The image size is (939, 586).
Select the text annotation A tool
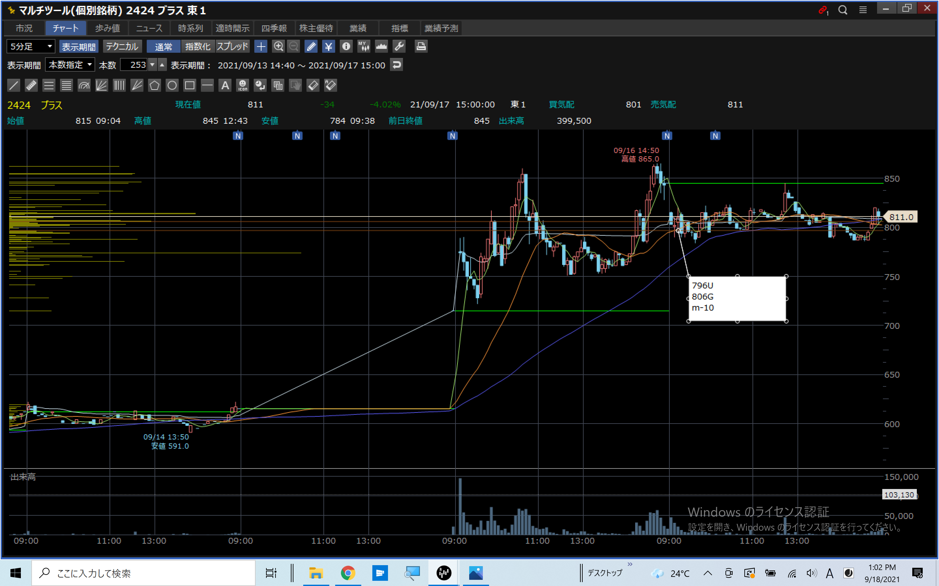(225, 85)
